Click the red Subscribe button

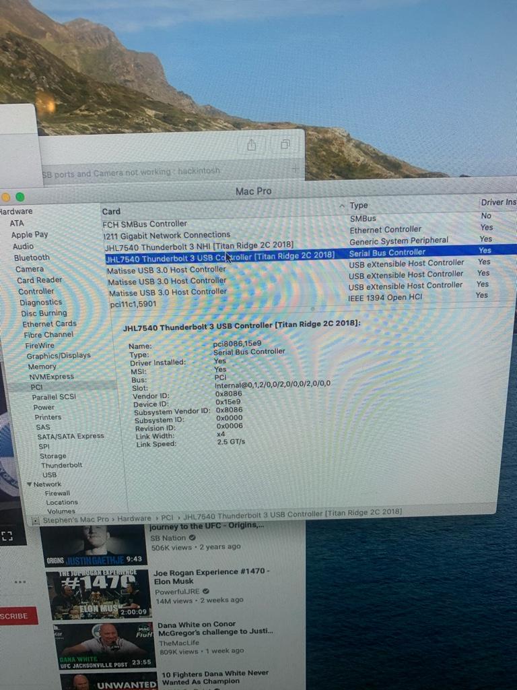(16, 616)
